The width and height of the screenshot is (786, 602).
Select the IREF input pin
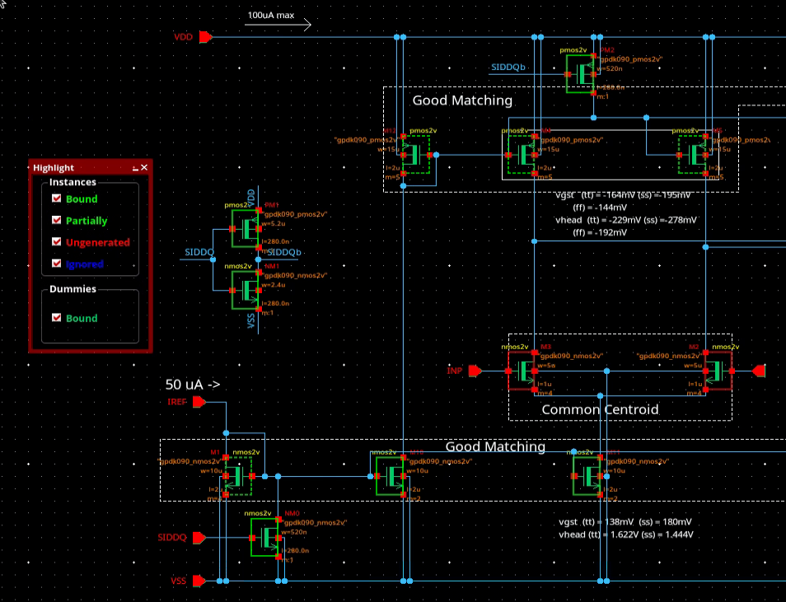[x=199, y=402]
